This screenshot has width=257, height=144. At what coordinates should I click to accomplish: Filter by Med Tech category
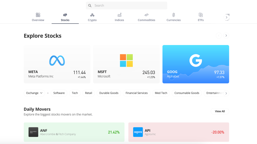coord(161,93)
